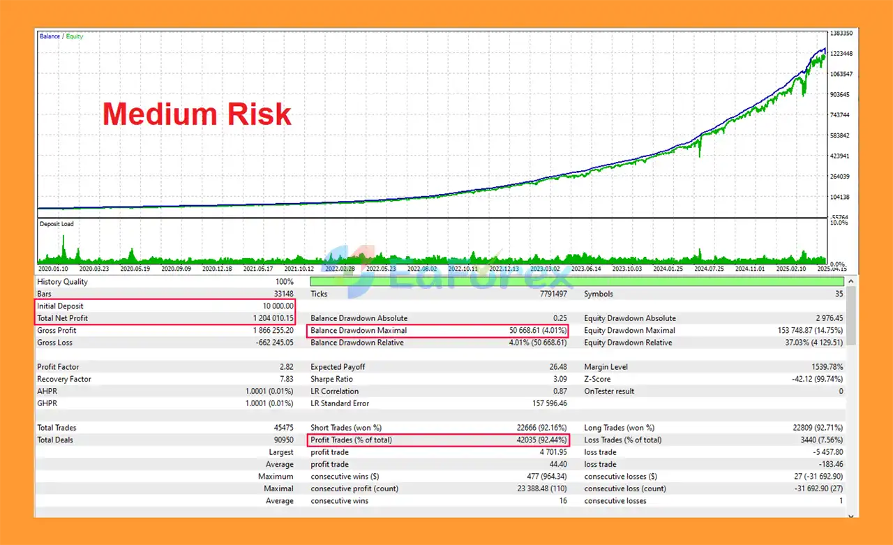Click the Total Trades count 45475
The height and width of the screenshot is (545, 893).
pyautogui.click(x=283, y=428)
